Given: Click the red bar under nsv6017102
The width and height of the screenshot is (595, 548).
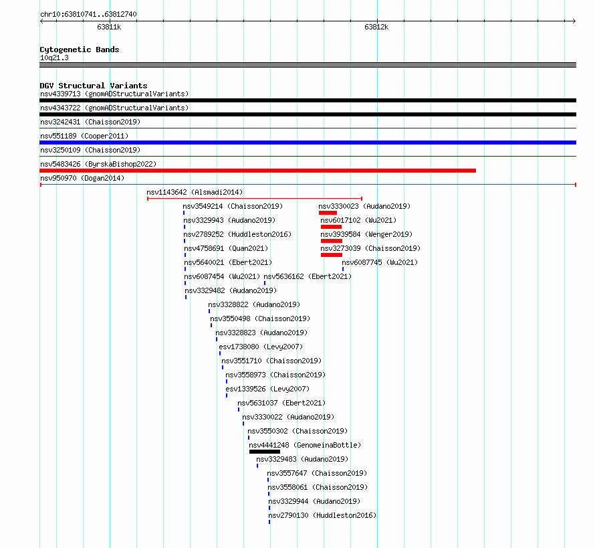Looking at the screenshot, I should [331, 227].
